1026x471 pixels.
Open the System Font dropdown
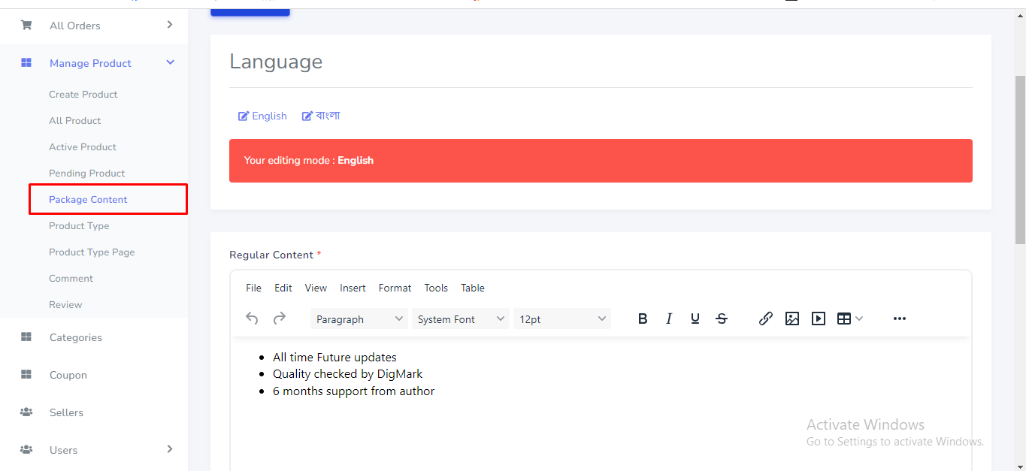click(x=460, y=319)
